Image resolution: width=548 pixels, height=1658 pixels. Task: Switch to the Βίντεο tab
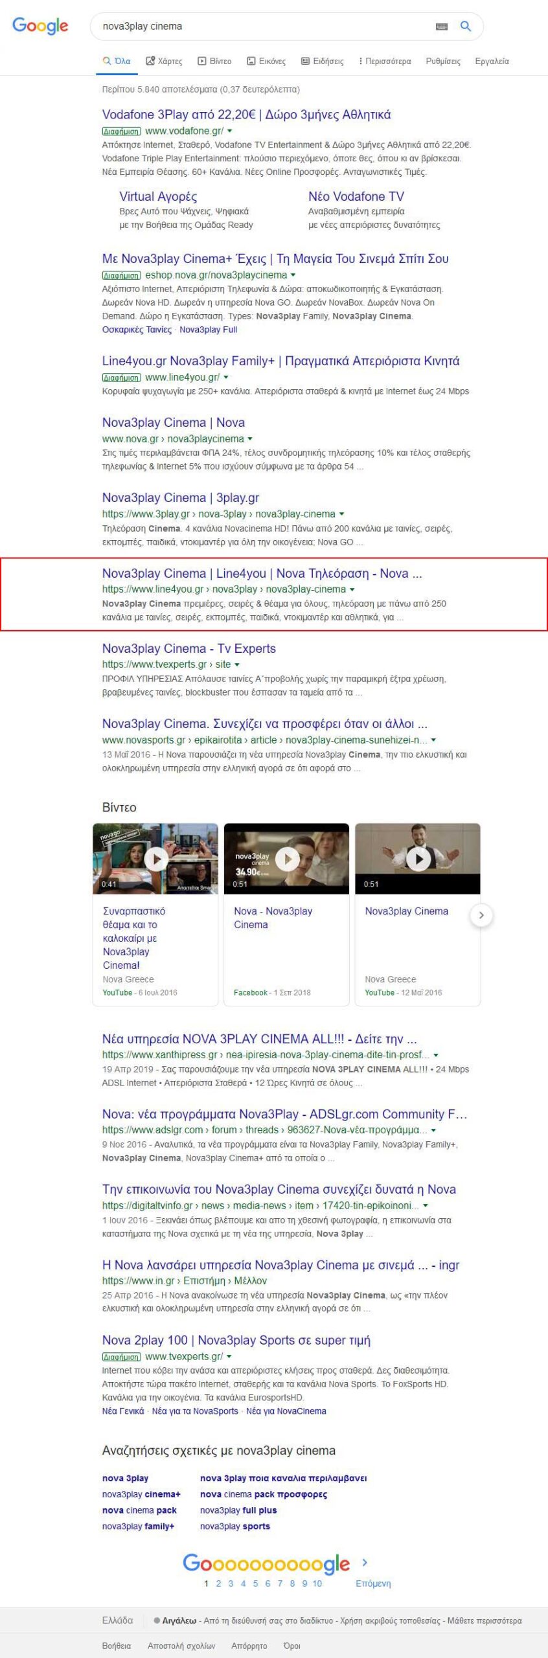coord(214,62)
